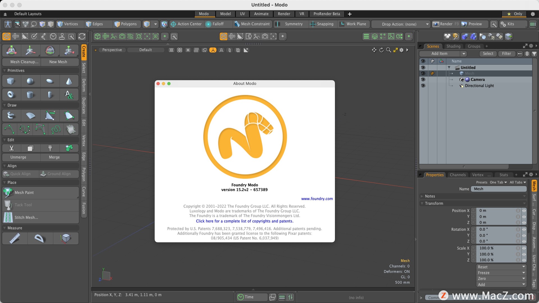The image size is (539, 303).
Task: Click the Rotation X value slider arrows
Action: tap(524, 229)
